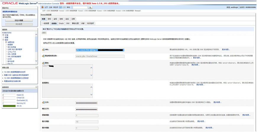
Task: Collapse the system status (系统状态) panel
Action: [x=36, y=87]
